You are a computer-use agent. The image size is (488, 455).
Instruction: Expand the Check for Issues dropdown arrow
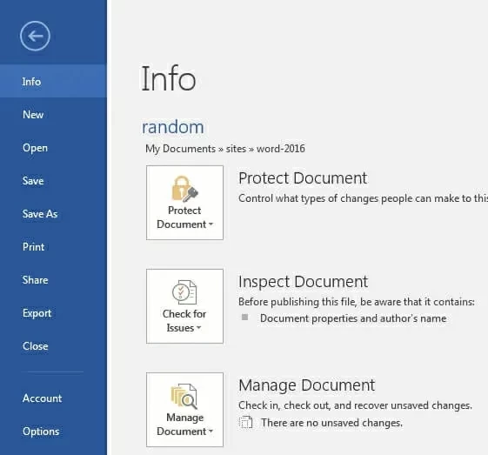(199, 327)
